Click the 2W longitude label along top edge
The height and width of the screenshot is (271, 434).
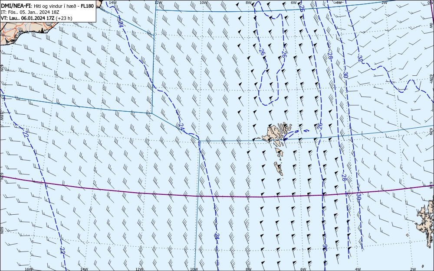point(384,3)
